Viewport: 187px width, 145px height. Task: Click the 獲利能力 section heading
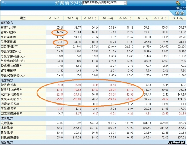(7, 23)
